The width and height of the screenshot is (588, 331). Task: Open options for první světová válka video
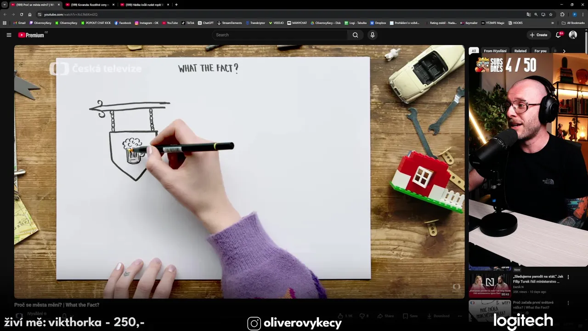tap(568, 303)
